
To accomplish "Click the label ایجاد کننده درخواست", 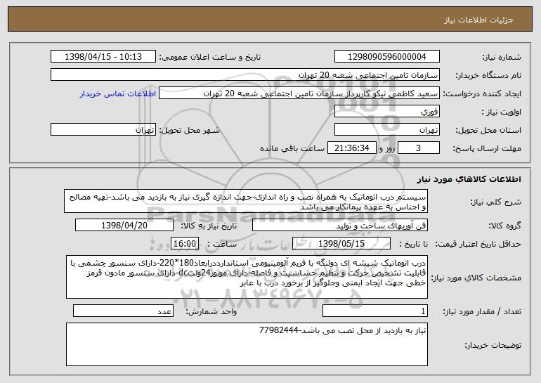I will (482, 93).
